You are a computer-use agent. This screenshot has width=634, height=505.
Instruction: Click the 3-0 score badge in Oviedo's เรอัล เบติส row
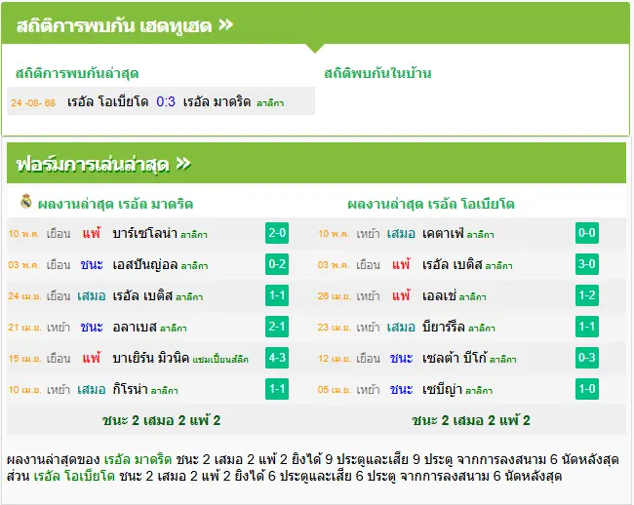(587, 264)
